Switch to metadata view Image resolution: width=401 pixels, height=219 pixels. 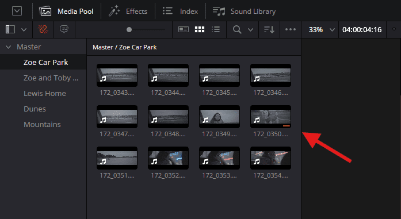[x=184, y=29]
